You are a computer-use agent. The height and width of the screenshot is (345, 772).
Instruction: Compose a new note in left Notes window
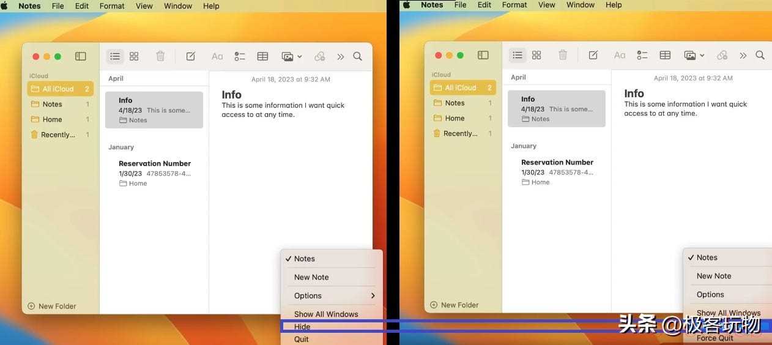tap(191, 56)
